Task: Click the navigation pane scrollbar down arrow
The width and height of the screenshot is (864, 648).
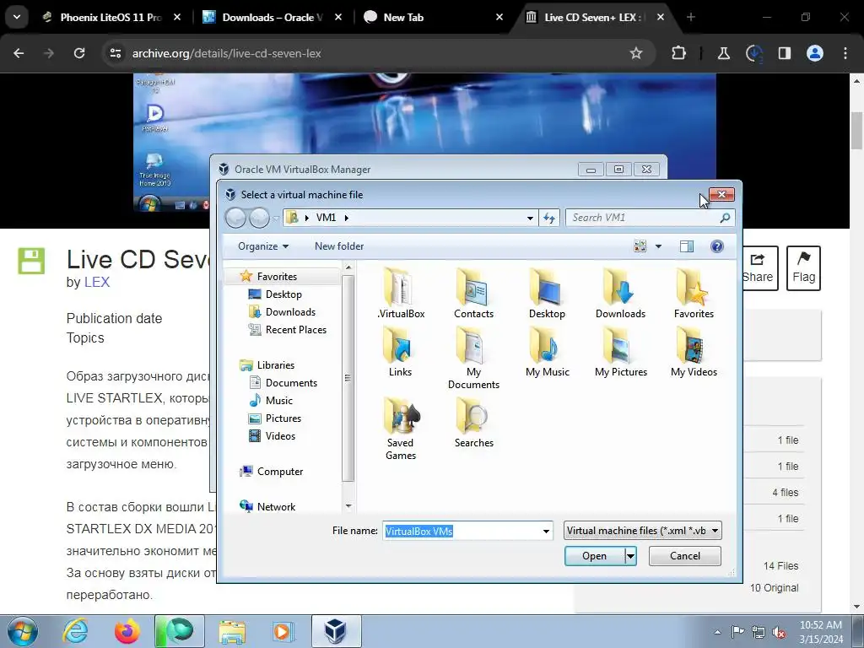Action: click(x=348, y=506)
